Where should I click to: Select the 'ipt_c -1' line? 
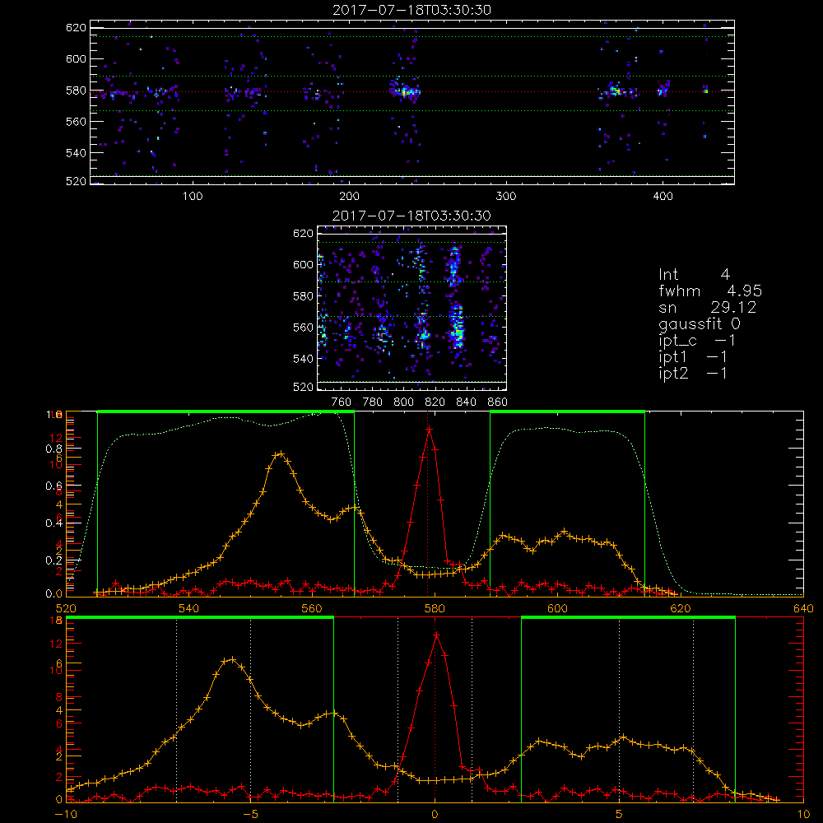697,341
